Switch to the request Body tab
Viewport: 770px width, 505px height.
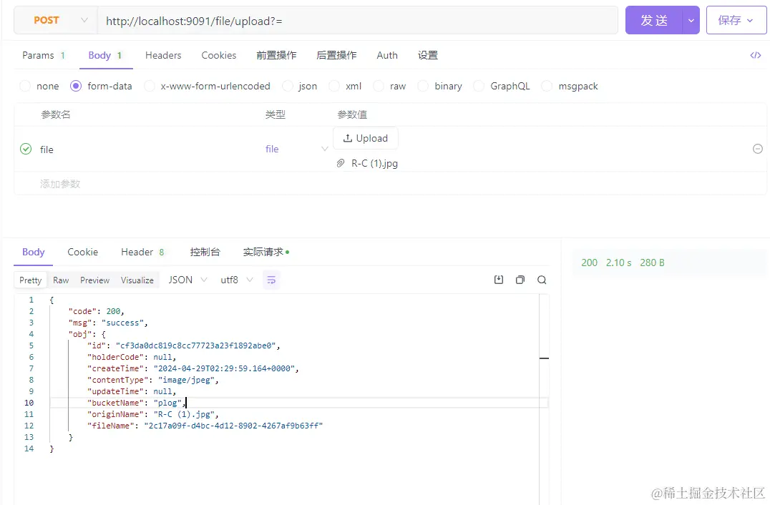click(105, 55)
